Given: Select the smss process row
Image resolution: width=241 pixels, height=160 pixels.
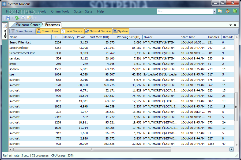Looking at the screenshot, I should 121,64.
